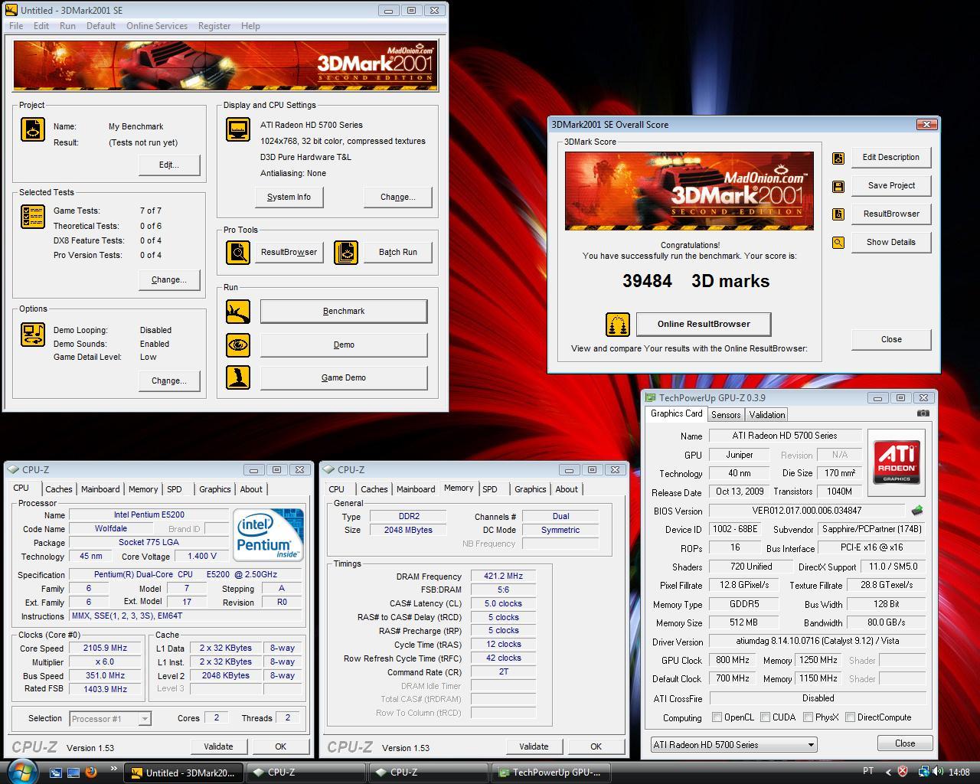Click the Core Speed value 2105.9 MHz
Image resolution: width=980 pixels, height=784 pixels.
106,648
